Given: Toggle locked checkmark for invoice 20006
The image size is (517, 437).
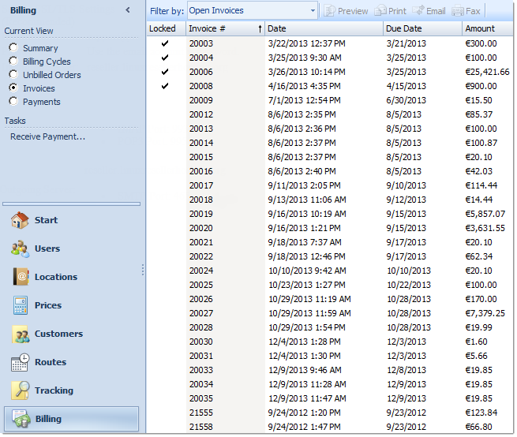Looking at the screenshot, I should pyautogui.click(x=165, y=72).
